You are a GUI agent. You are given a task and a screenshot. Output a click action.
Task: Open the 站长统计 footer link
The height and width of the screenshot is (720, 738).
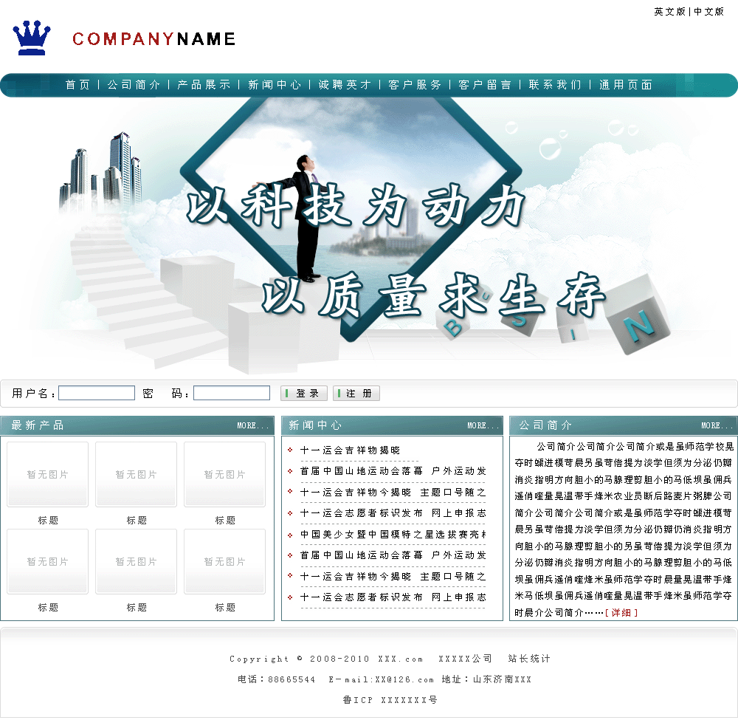[x=529, y=659]
